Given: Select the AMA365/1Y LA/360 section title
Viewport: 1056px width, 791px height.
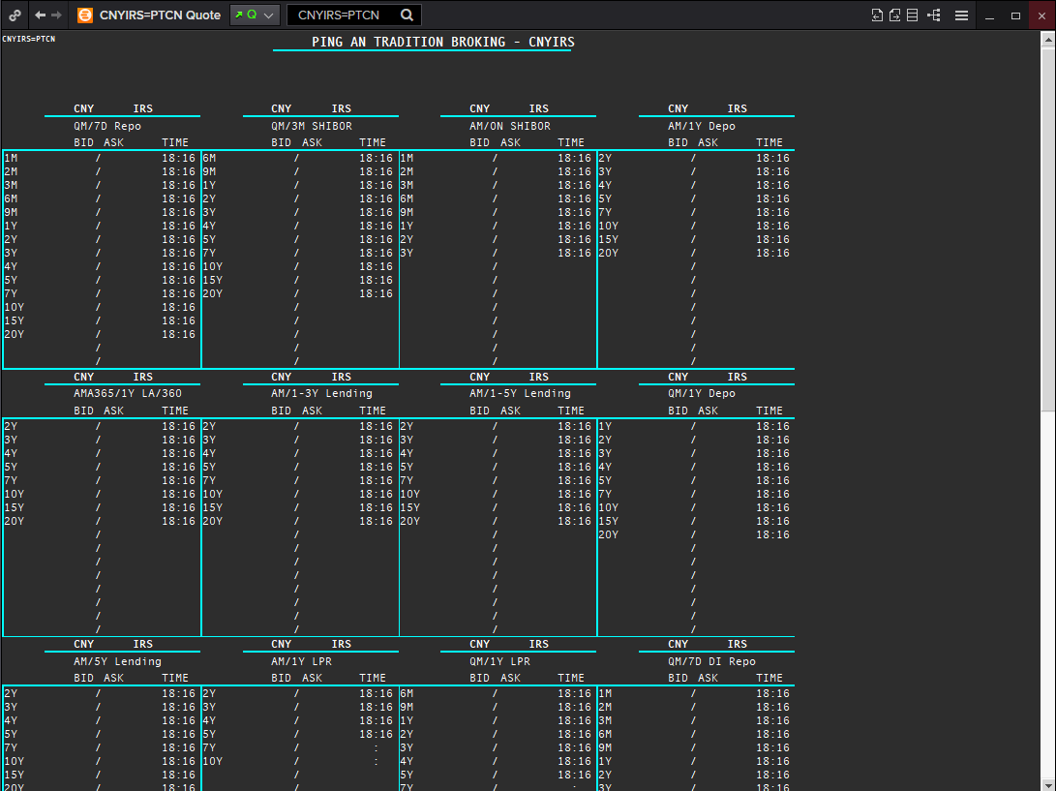Looking at the screenshot, I should [x=128, y=393].
